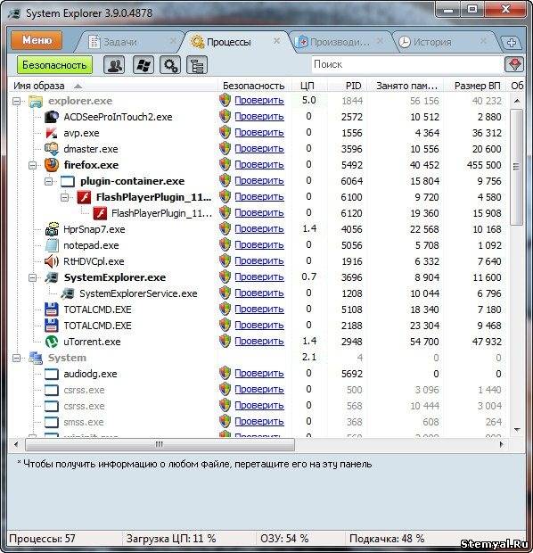The height and width of the screenshot is (553, 533).
Task: Click Проверить link for audiodg.exe
Action: tap(259, 373)
